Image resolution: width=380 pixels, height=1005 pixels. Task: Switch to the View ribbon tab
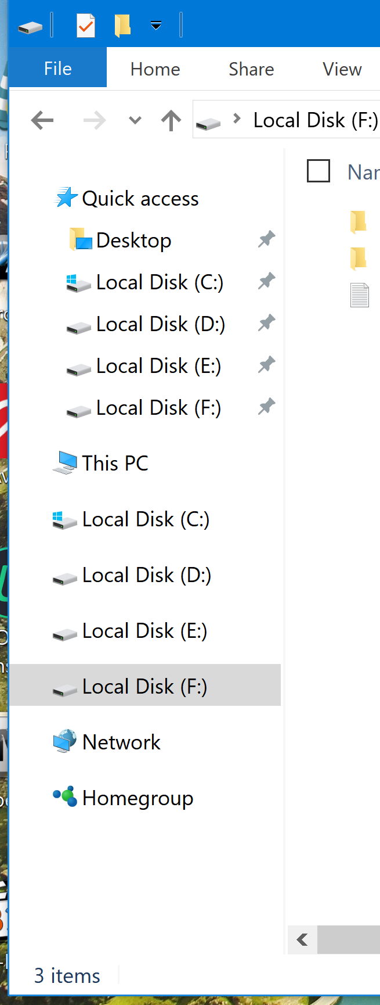click(x=342, y=69)
